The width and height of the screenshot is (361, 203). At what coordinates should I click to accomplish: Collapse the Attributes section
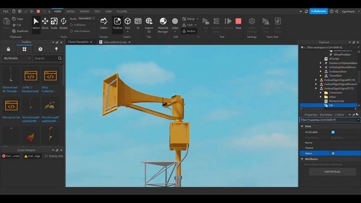302,159
